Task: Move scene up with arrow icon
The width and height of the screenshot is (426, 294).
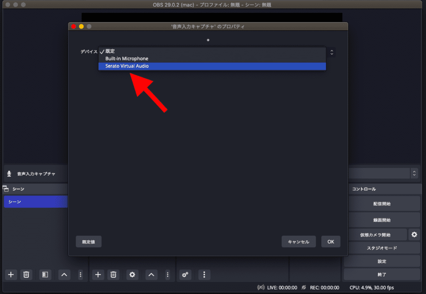Action: [64, 275]
